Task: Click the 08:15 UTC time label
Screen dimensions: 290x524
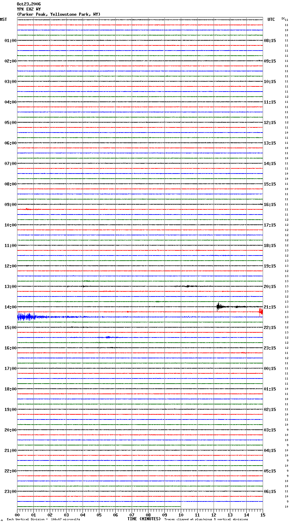Action: pyautogui.click(x=270, y=41)
